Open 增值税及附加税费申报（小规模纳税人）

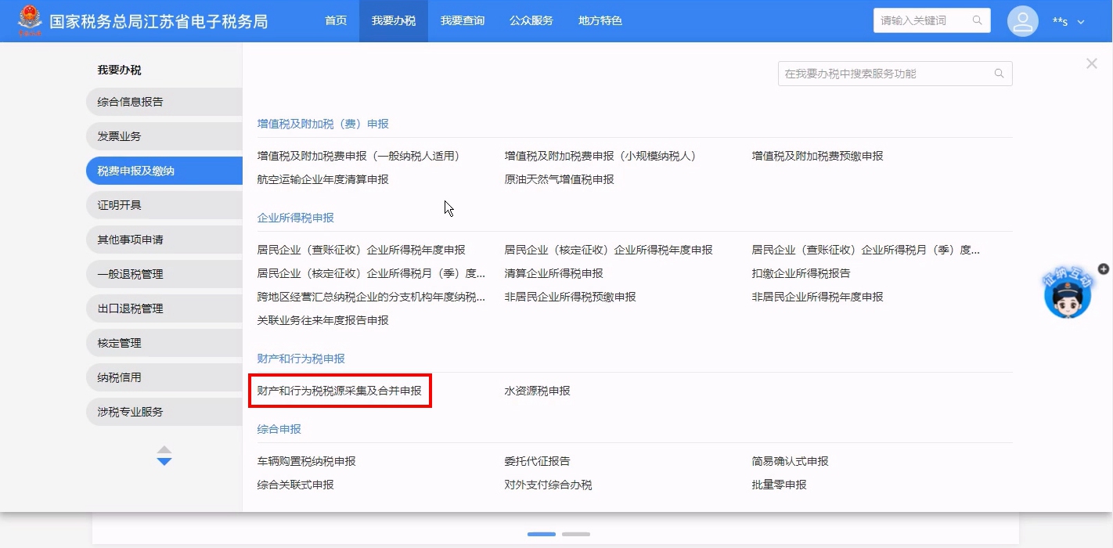click(600, 156)
